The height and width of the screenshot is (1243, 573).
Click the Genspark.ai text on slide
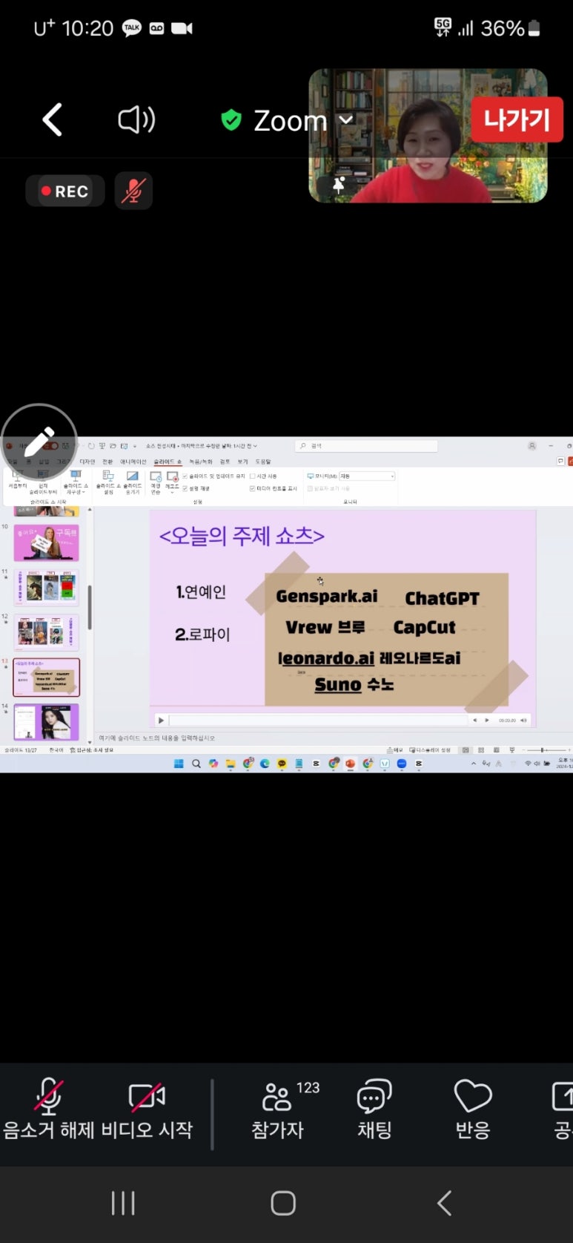click(x=327, y=596)
